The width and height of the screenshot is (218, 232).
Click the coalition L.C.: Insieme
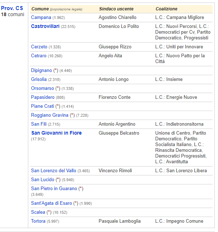click(x=169, y=79)
